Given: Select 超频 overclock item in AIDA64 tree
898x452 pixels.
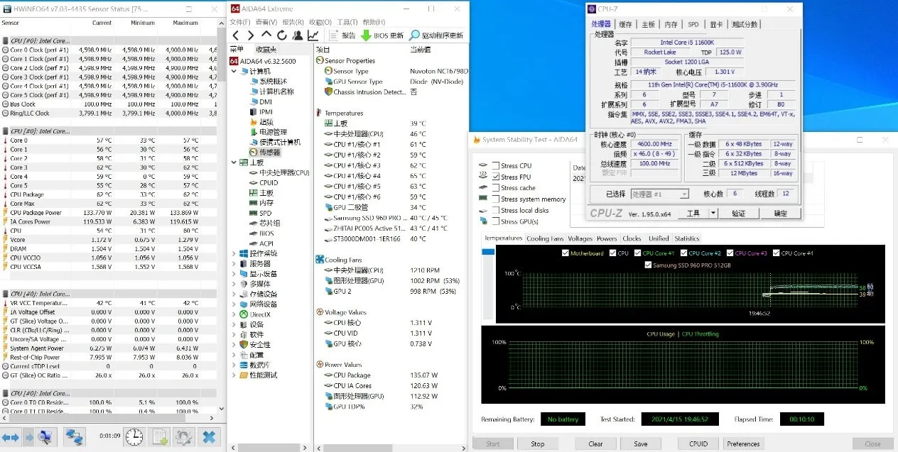Looking at the screenshot, I should 261,122.
